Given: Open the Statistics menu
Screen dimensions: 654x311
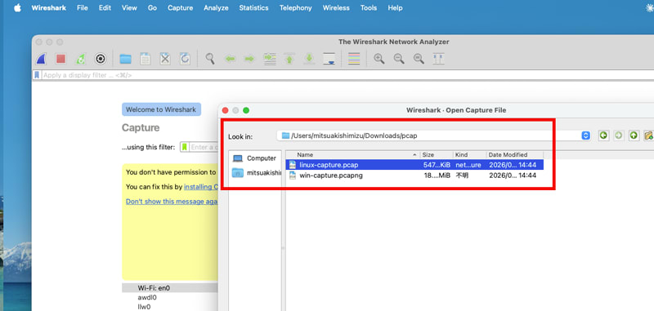Looking at the screenshot, I should click(253, 8).
